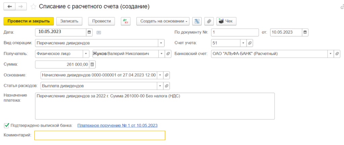Click the 'Записать' button
The width and height of the screenshot is (344, 145).
[69, 21]
